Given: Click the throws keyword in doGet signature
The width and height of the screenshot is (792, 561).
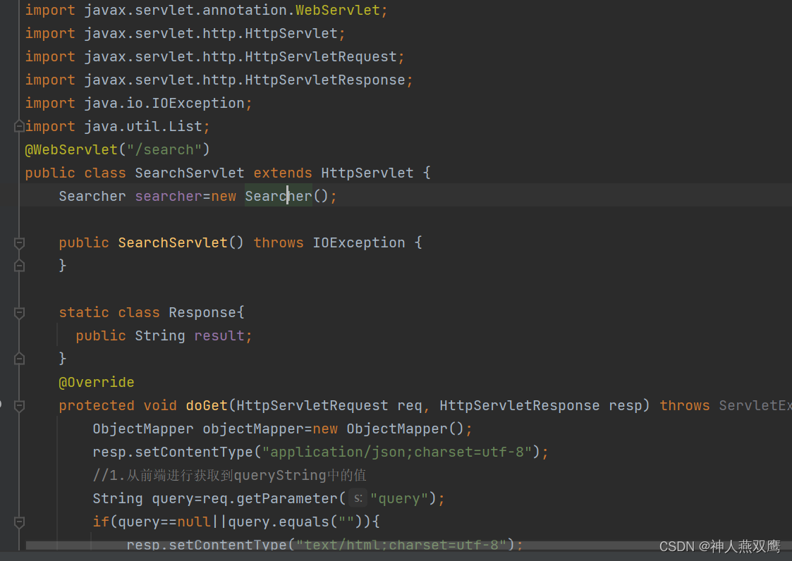Looking at the screenshot, I should [684, 405].
